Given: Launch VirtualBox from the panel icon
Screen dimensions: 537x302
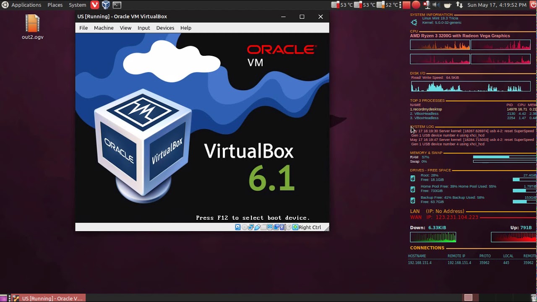Looking at the screenshot, I should [x=106, y=5].
